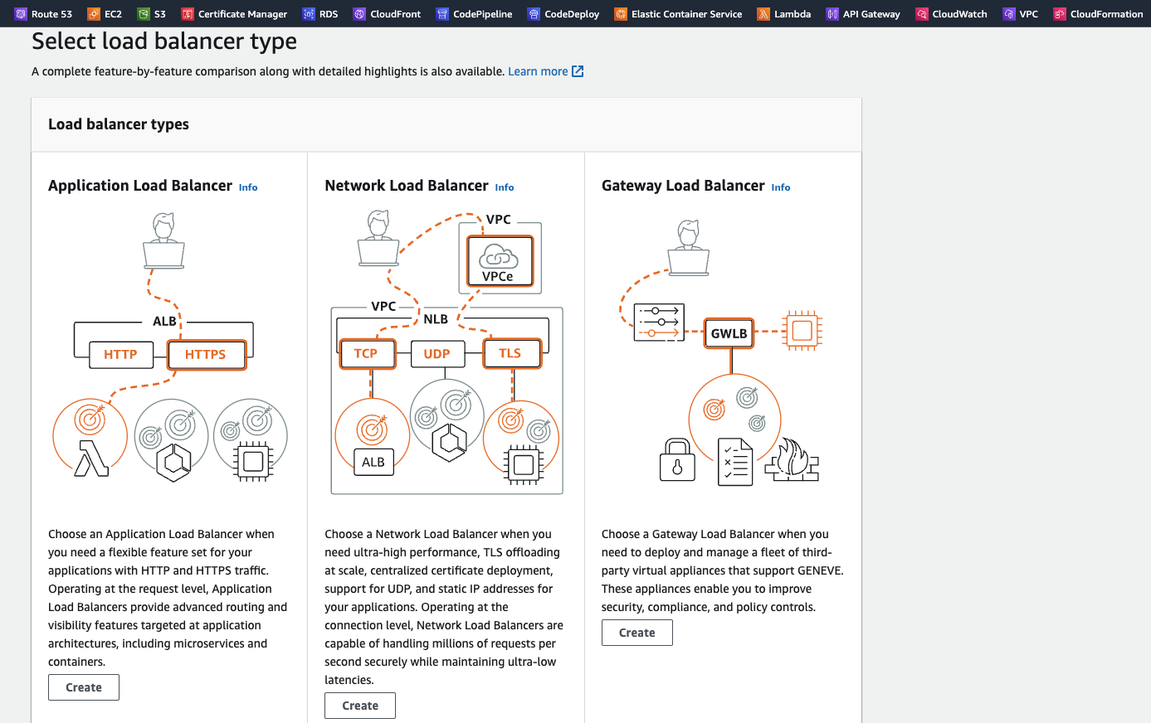1151x723 pixels.
Task: Click the CloudWatch service icon
Action: point(922,14)
